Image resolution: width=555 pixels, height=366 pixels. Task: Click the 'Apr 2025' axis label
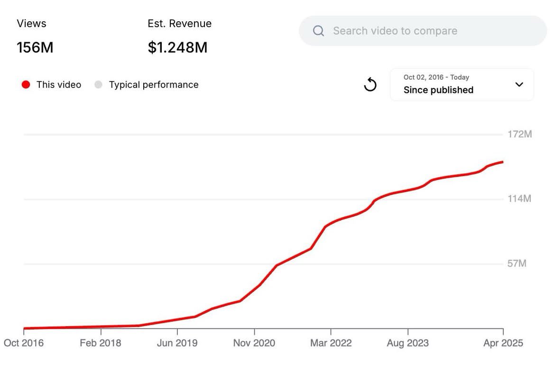coord(504,343)
